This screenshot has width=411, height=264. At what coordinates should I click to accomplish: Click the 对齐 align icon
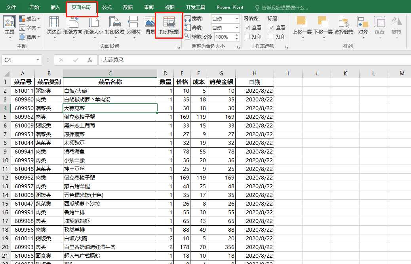click(363, 22)
